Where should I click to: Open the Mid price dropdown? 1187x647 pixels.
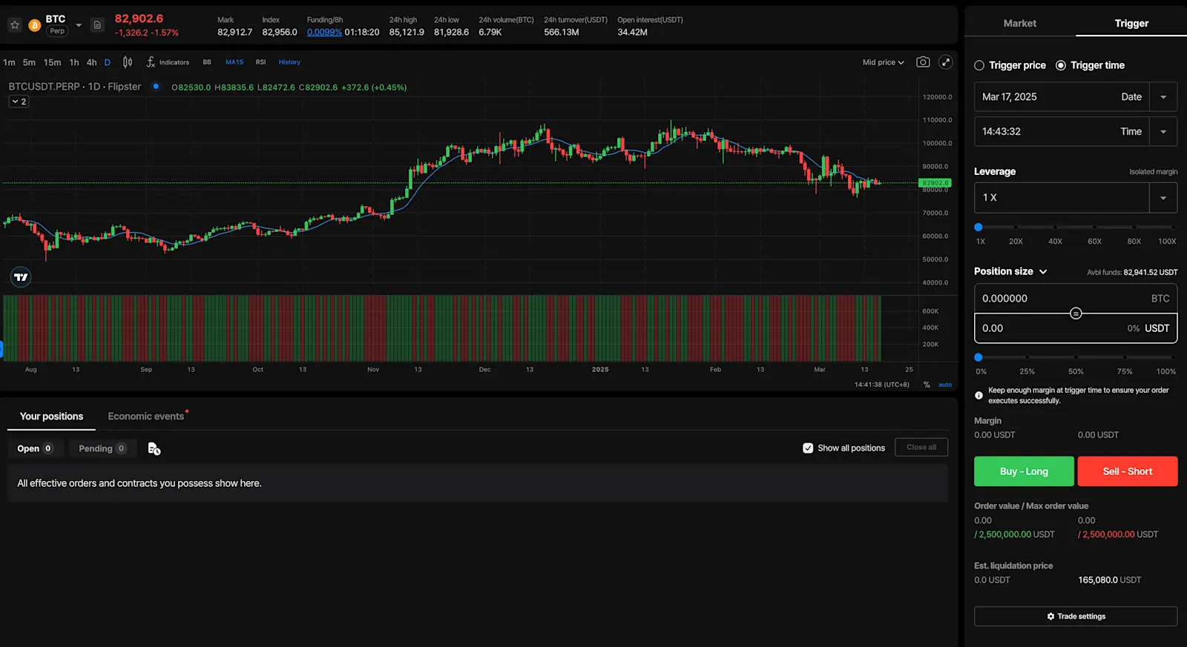(883, 62)
